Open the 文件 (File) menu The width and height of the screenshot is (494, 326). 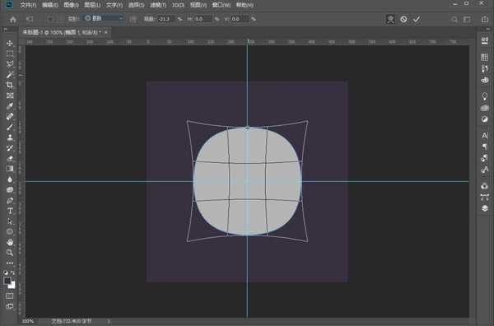coord(28,5)
